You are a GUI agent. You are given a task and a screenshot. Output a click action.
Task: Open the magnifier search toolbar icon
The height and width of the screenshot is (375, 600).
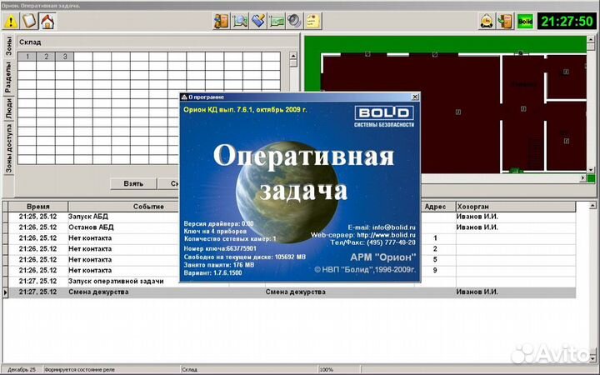coord(239,21)
